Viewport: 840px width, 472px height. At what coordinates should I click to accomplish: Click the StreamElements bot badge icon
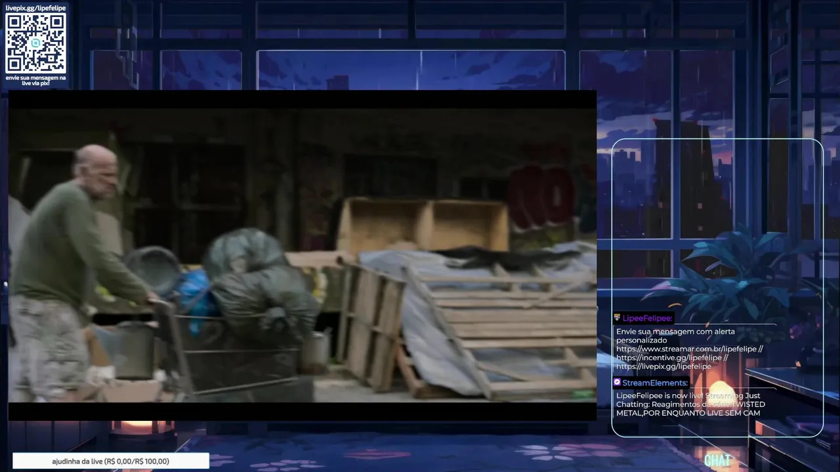pos(617,382)
